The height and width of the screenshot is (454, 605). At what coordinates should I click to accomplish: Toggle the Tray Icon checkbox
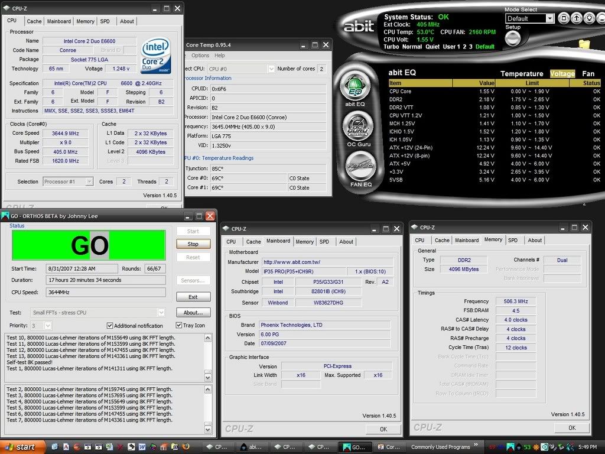pos(178,326)
